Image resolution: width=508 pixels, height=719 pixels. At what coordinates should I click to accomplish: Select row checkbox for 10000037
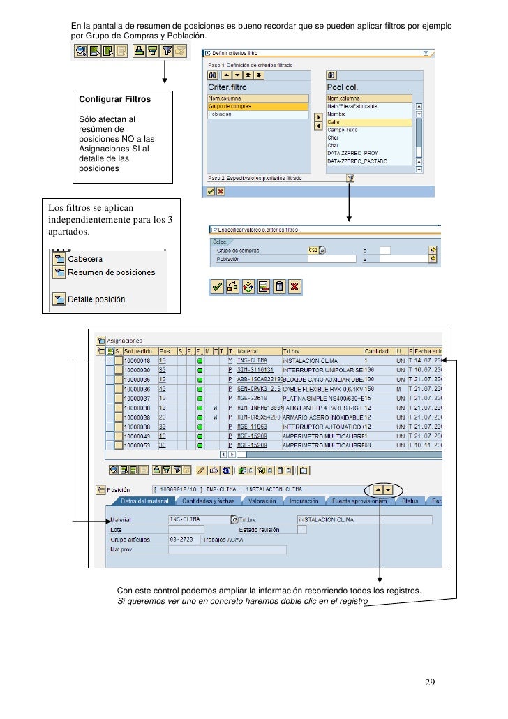point(119,399)
